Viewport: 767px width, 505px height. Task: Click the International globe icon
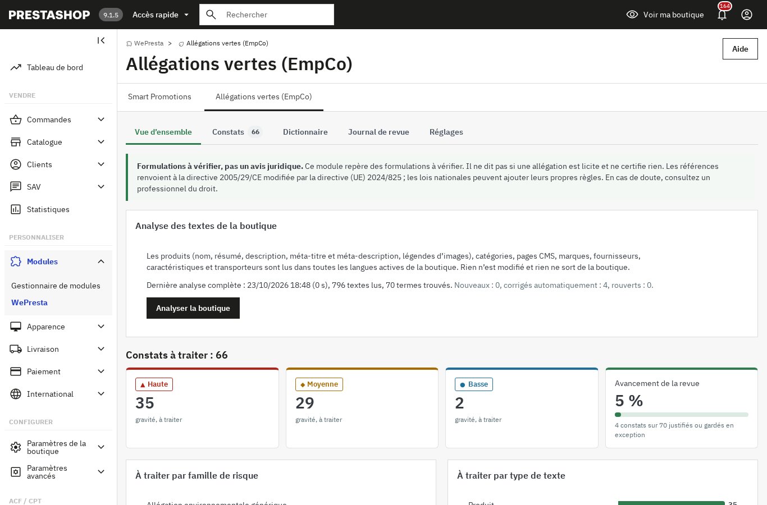[16, 394]
